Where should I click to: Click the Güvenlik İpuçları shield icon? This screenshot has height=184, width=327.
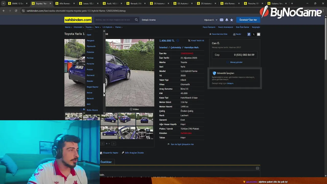pos(214,73)
